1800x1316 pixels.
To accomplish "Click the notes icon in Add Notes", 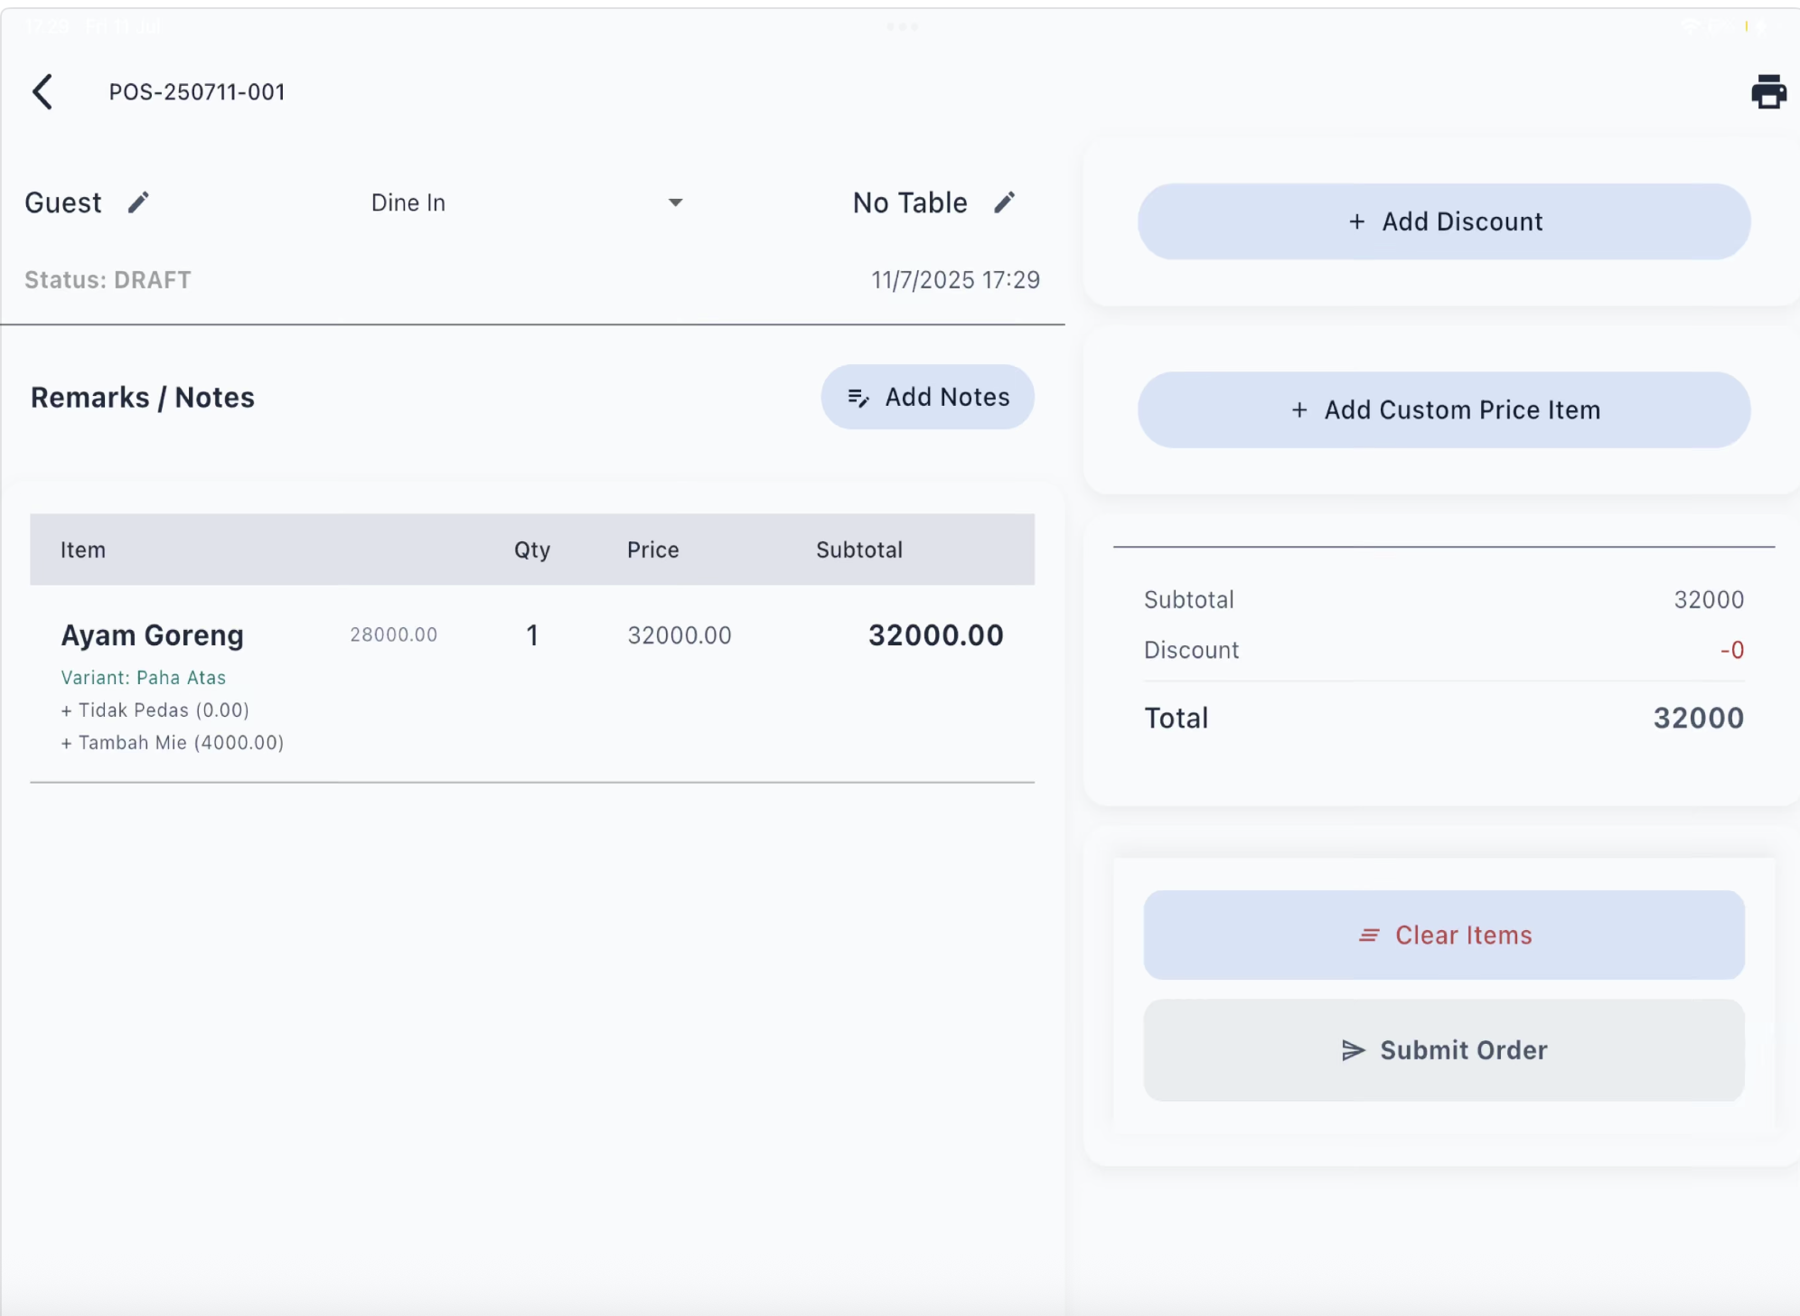I will coord(858,398).
